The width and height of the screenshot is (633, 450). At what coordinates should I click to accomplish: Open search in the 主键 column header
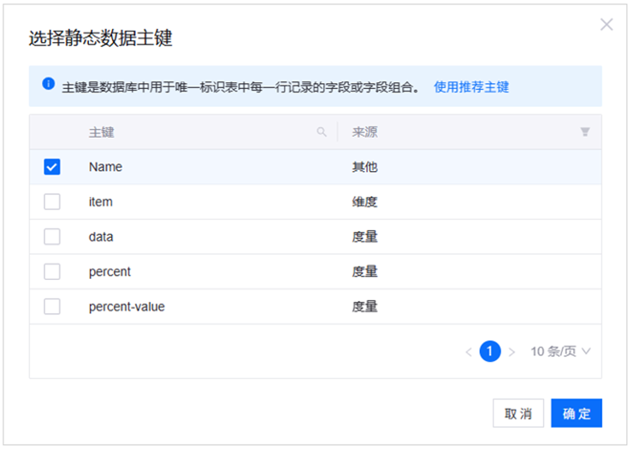point(322,133)
